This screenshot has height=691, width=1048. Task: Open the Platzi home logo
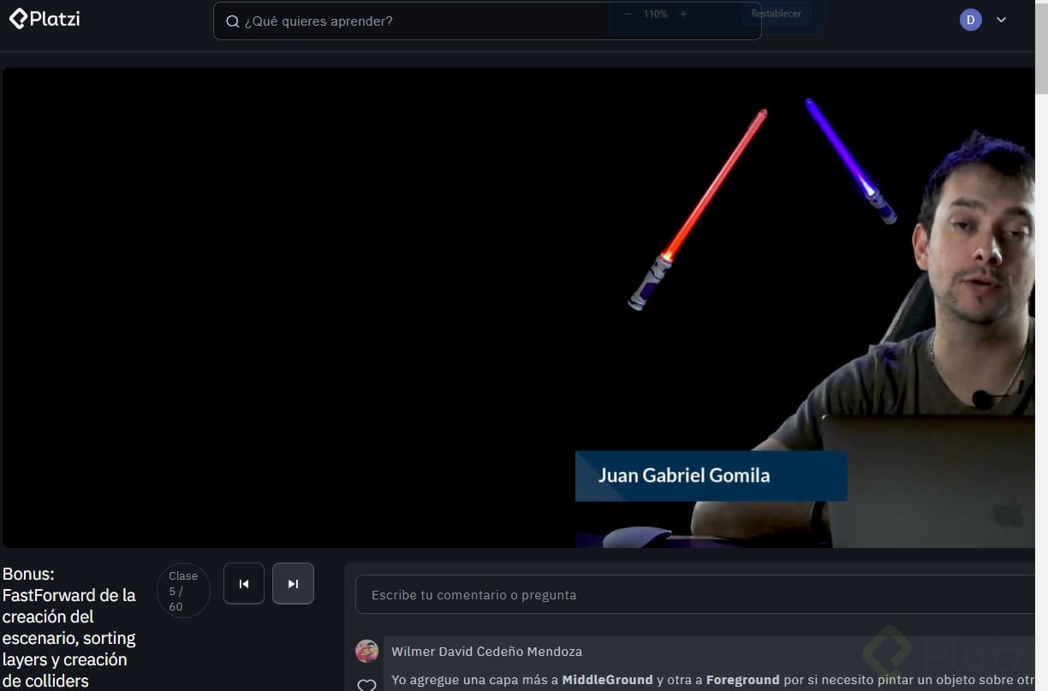coord(45,18)
